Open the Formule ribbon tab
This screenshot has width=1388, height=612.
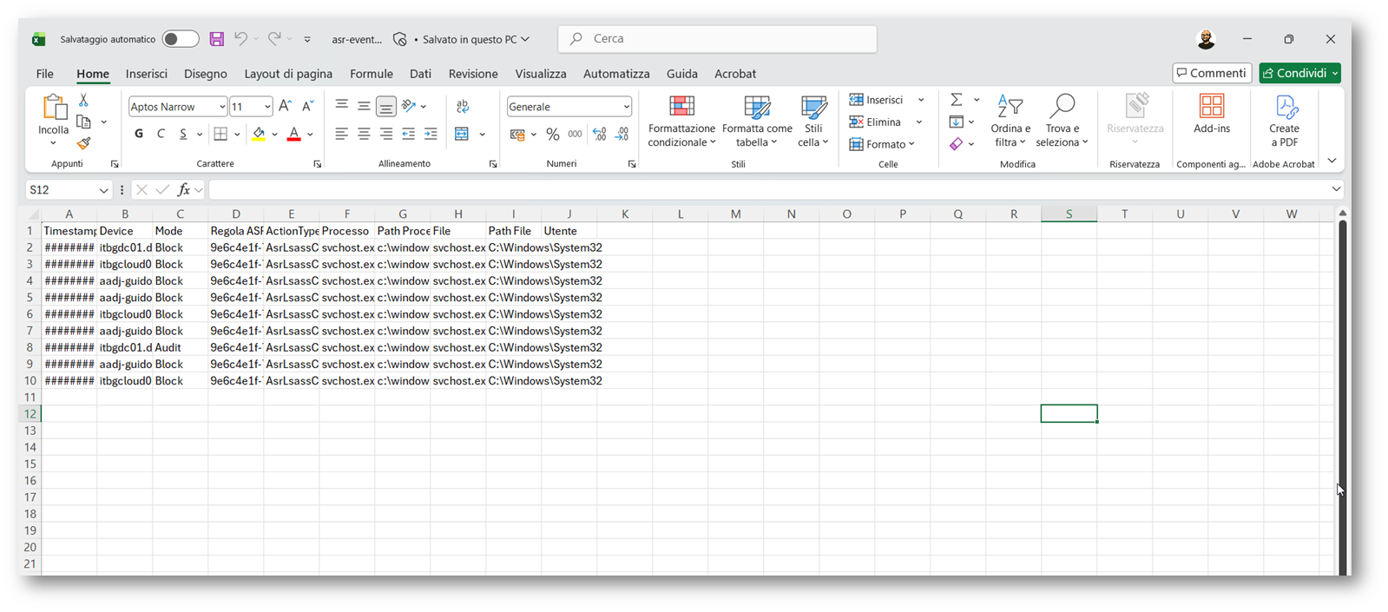(x=371, y=74)
